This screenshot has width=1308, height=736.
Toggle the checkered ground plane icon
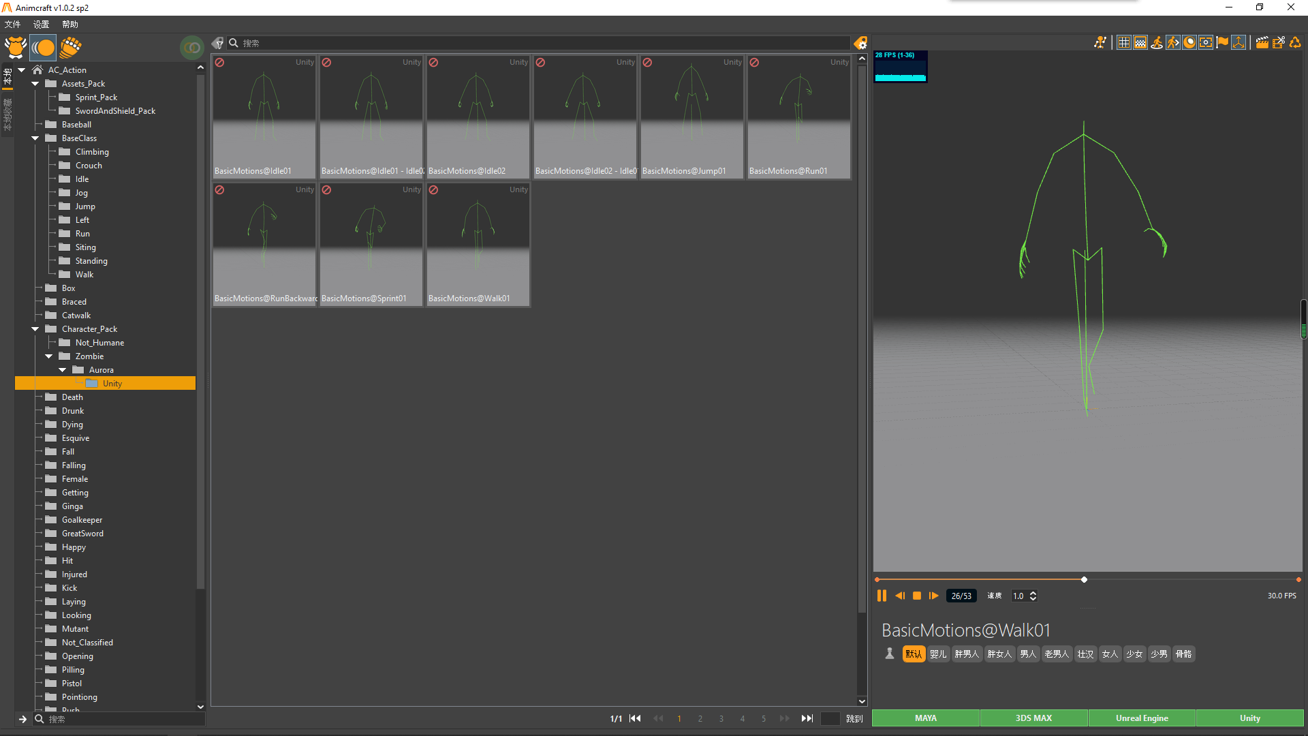tap(1140, 42)
